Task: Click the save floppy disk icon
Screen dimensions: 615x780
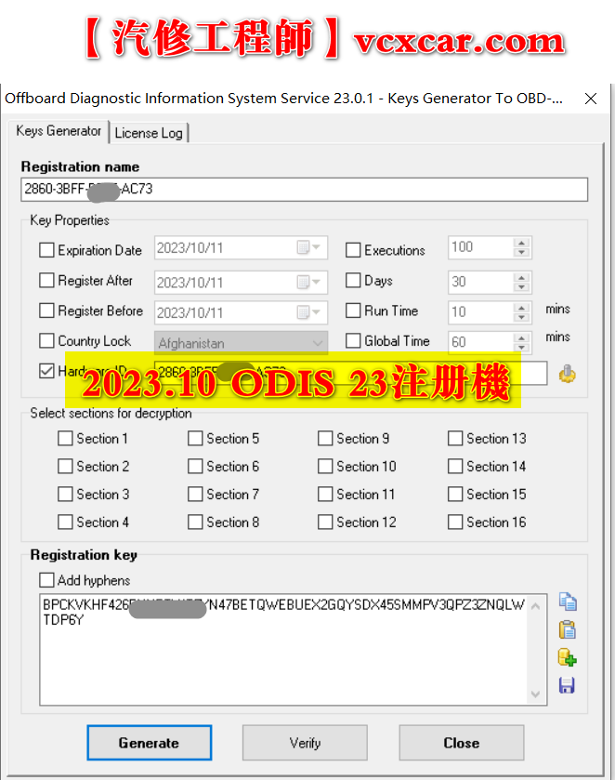Action: click(567, 685)
